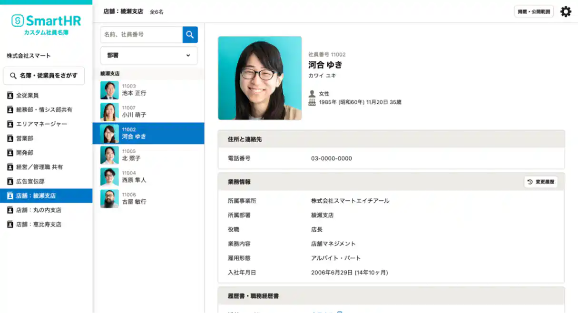Open 掲載・公開範囲 settings
Viewport: 578px width, 313px height.
tap(534, 11)
